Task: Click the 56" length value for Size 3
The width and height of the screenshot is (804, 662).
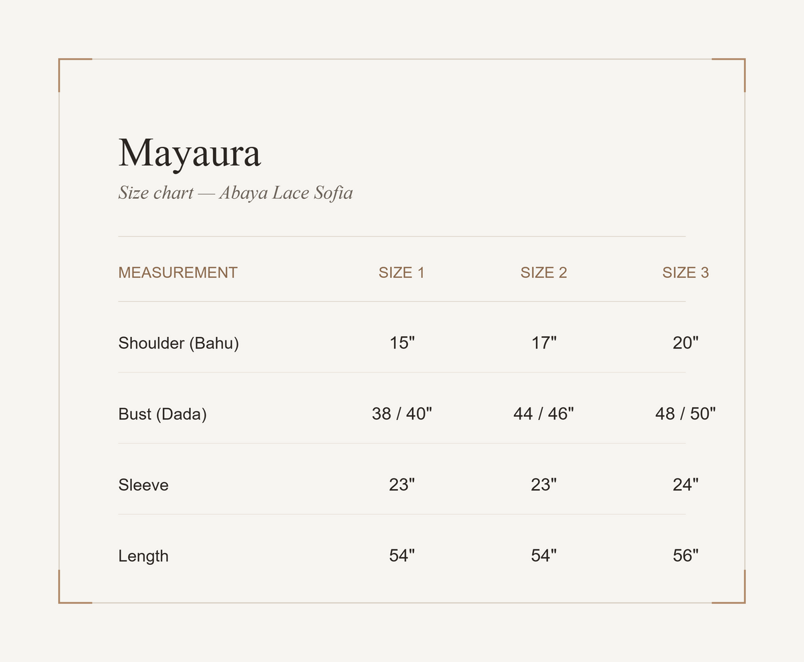Action: [685, 556]
